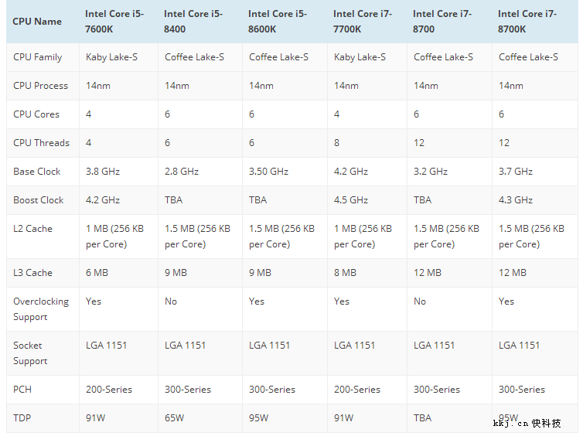Click the 3.50 GHz base clock cell
Screen dimensions: 583x436
(269, 172)
